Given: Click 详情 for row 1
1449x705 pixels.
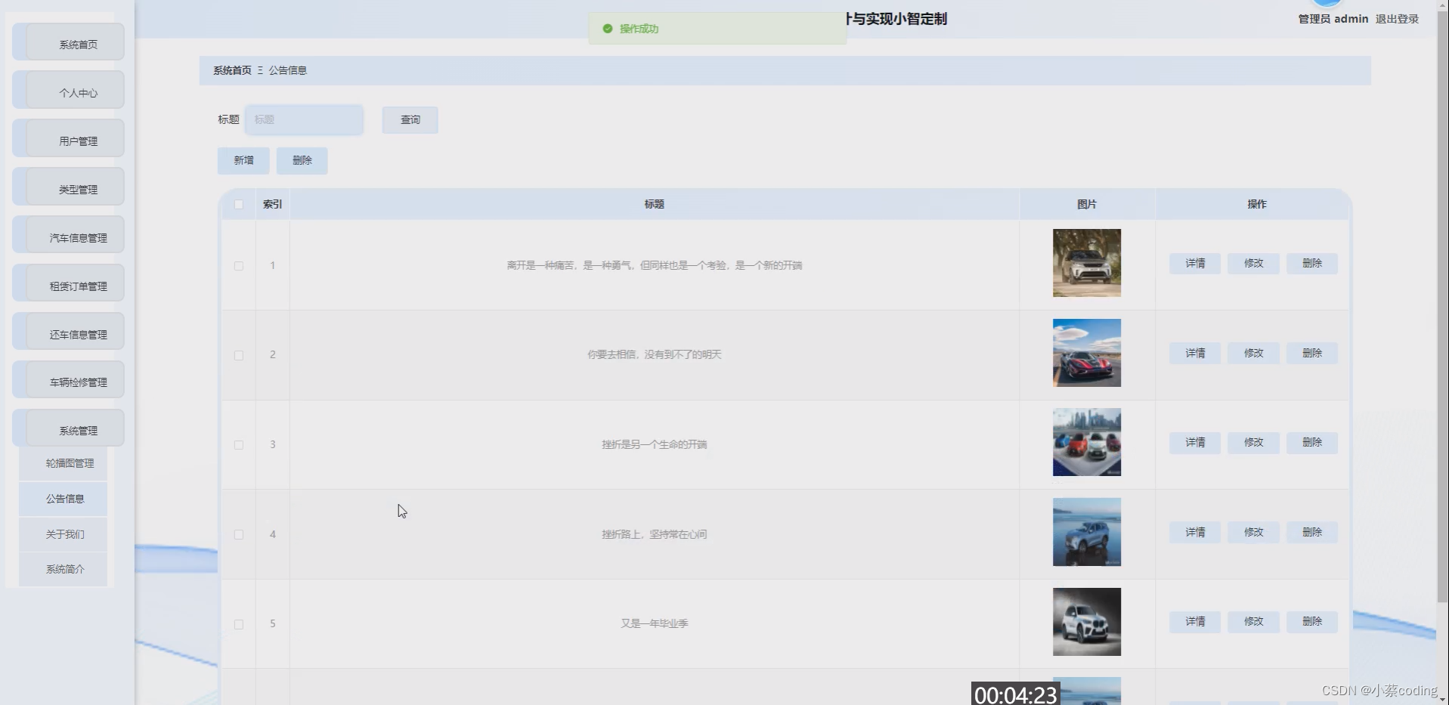Looking at the screenshot, I should (1195, 263).
